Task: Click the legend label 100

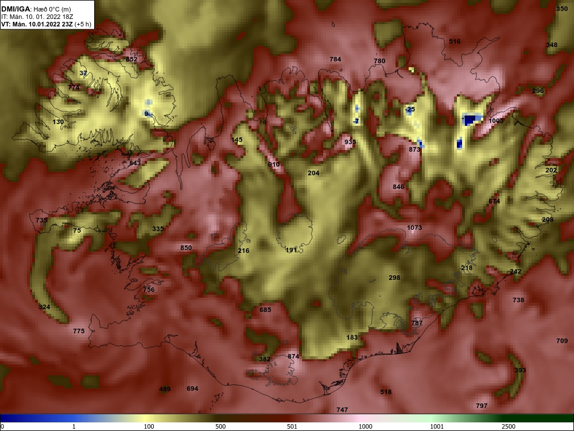Action: tap(149, 426)
